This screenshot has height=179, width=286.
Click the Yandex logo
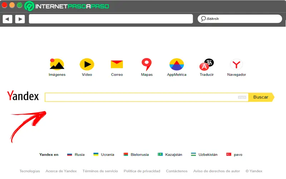23,96
